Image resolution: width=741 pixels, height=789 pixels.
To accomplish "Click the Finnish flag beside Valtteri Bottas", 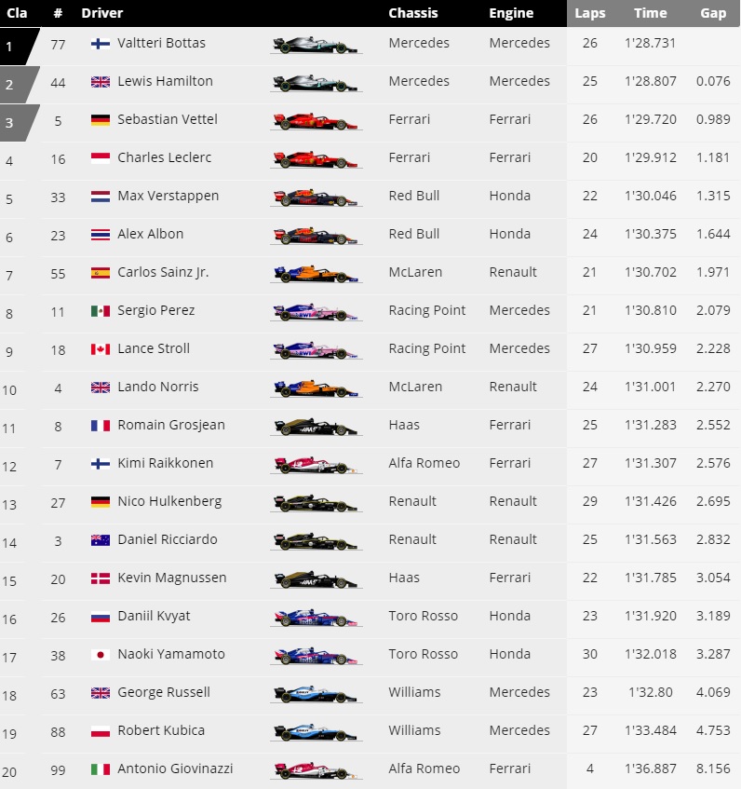I will 101,44.
